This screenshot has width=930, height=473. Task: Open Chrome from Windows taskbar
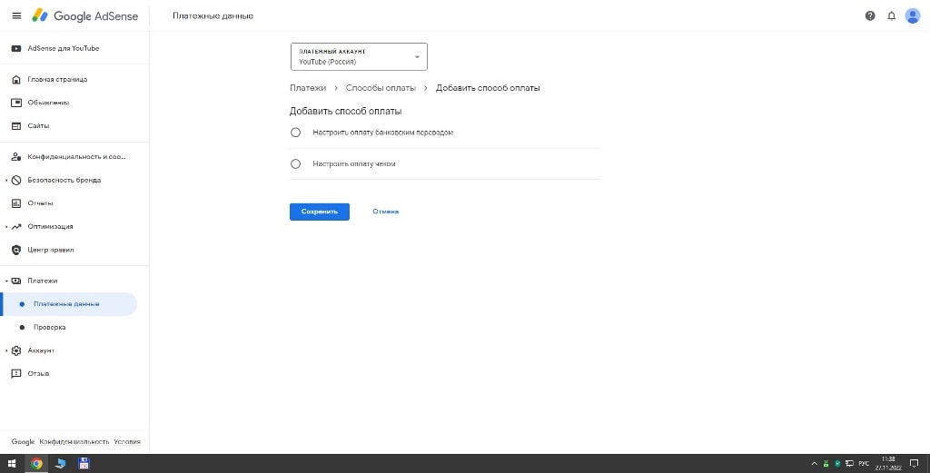(x=36, y=463)
